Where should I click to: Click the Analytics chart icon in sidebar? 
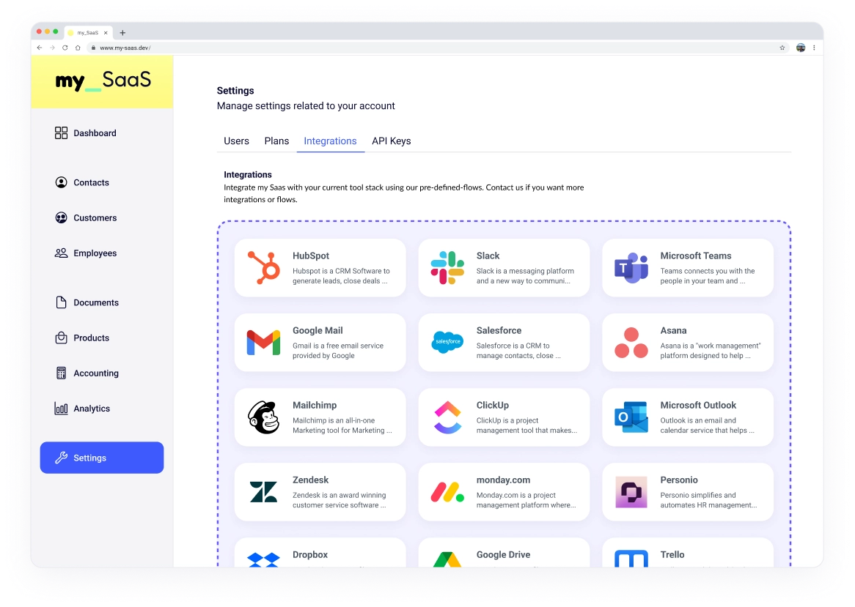(62, 409)
